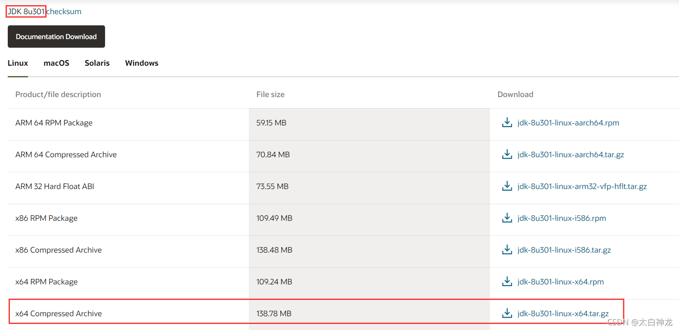
Task: Click download icon for jdk-8u301-linux-x64.tar.gz
Action: [507, 313]
